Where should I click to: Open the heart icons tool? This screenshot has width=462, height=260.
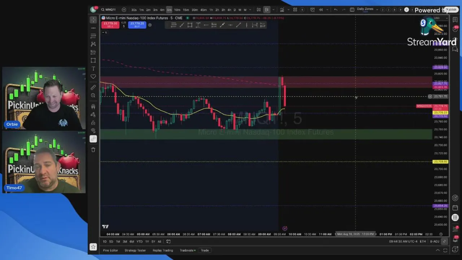(93, 77)
